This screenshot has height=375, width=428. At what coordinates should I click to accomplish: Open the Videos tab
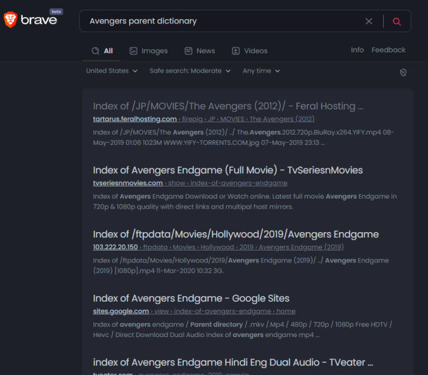pyautogui.click(x=250, y=51)
